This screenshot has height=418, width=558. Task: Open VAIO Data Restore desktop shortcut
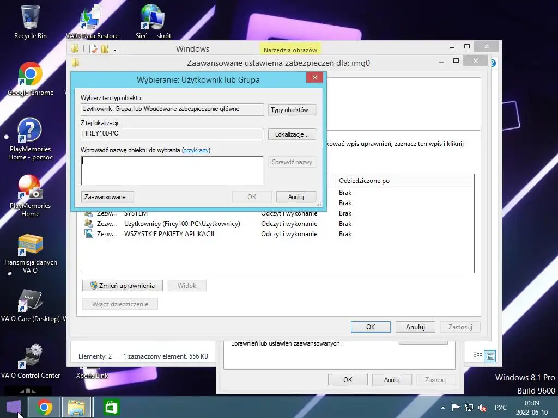coord(92,21)
